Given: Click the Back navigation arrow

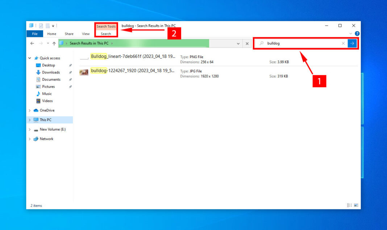Looking at the screenshot, I should (x=32, y=43).
